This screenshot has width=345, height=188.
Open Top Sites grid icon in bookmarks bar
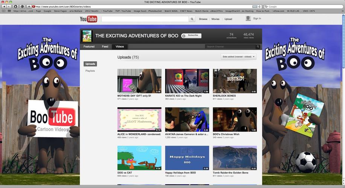9,11
